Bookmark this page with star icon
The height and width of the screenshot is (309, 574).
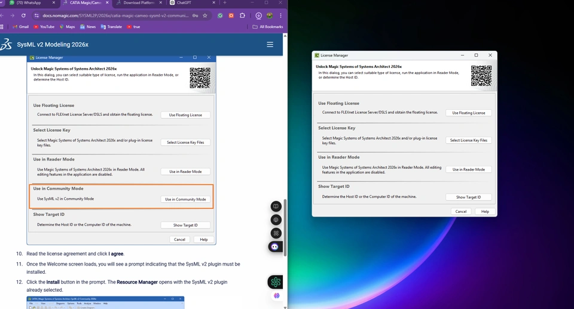pyautogui.click(x=205, y=16)
